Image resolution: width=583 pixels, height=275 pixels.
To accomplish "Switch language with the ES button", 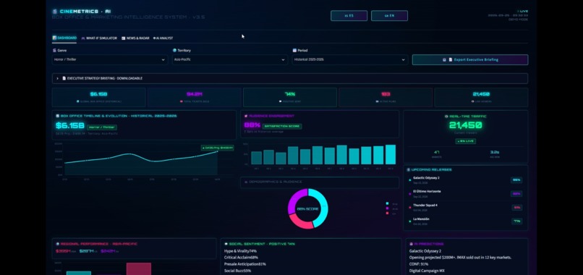I will [x=349, y=16].
